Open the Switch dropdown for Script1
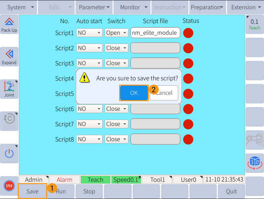 (116, 33)
